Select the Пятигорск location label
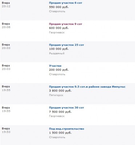Image resolution: width=135 pixels, height=145 pixels. (56, 95)
